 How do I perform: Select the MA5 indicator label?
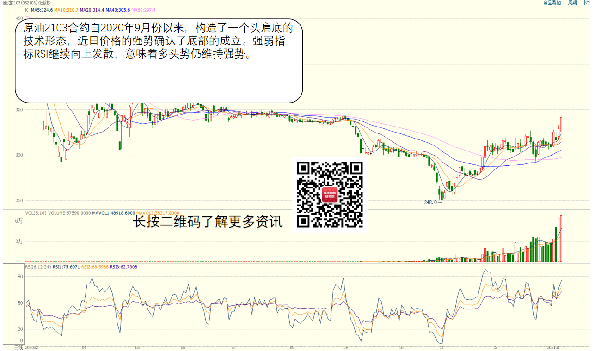[x=41, y=10]
